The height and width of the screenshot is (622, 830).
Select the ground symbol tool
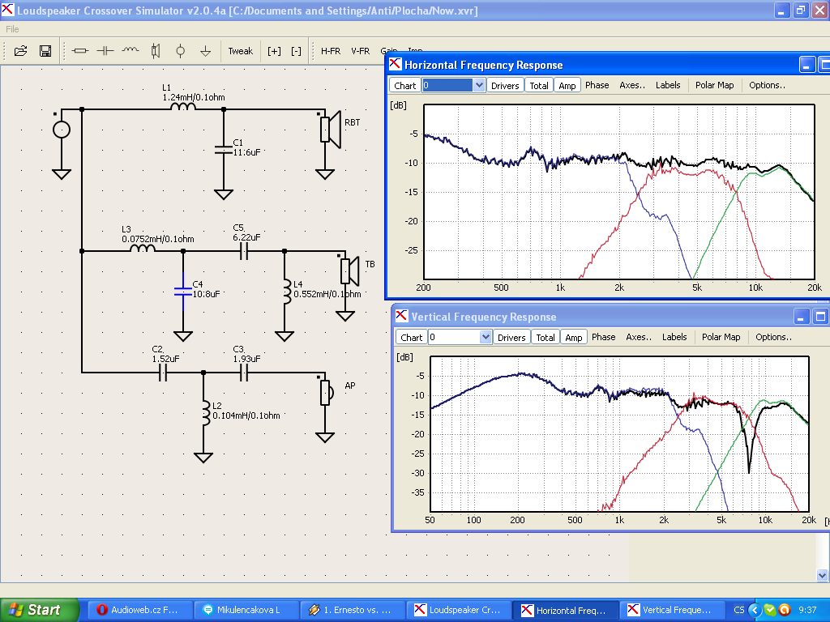[205, 51]
